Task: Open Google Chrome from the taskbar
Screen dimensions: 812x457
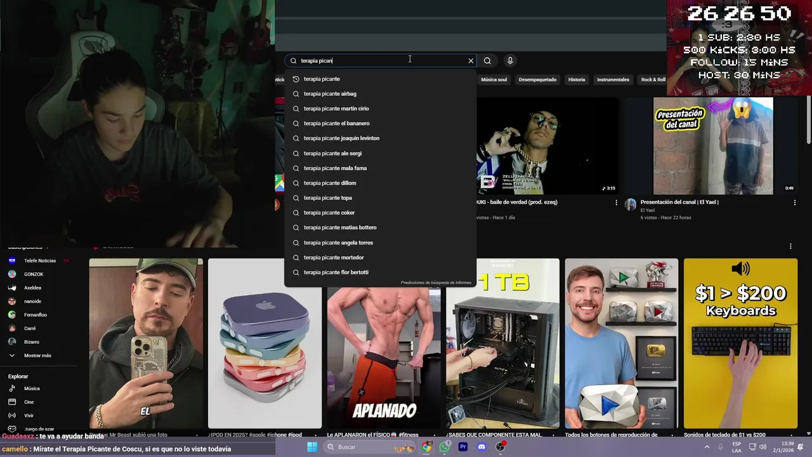Action: 426,447
